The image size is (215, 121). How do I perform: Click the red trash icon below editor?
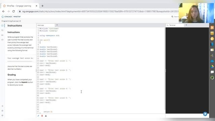[42, 116]
